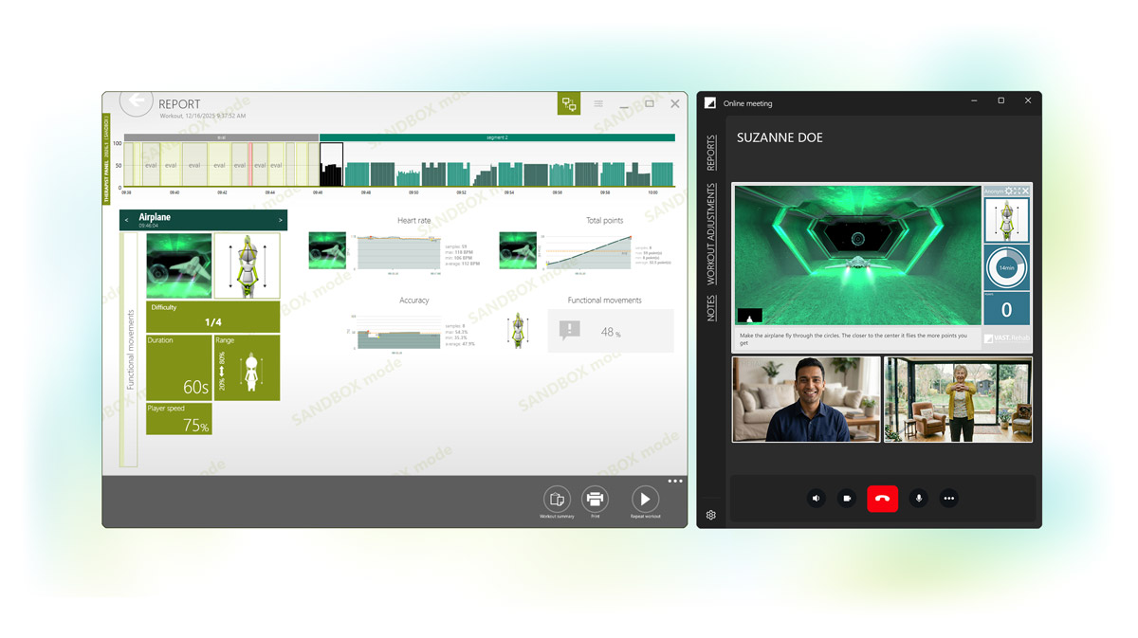The image size is (1138, 638).
Task: Click the Functional movements 48% alert tile
Action: 611,331
